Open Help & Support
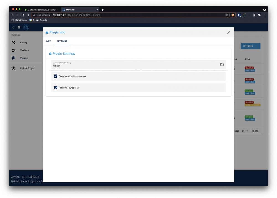The width and height of the screenshot is (277, 198). (x=28, y=68)
